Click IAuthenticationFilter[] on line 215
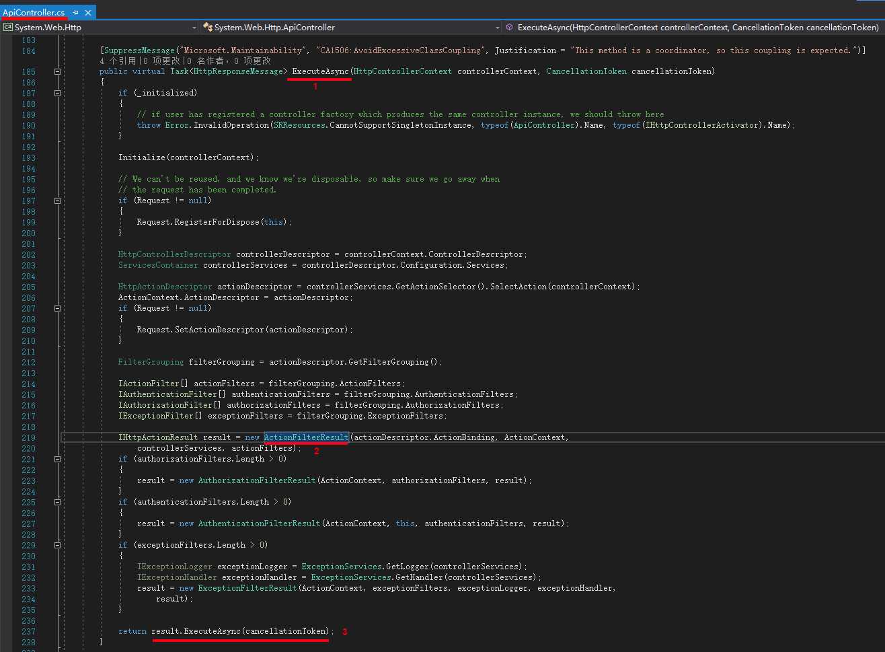The image size is (885, 652). (x=172, y=394)
